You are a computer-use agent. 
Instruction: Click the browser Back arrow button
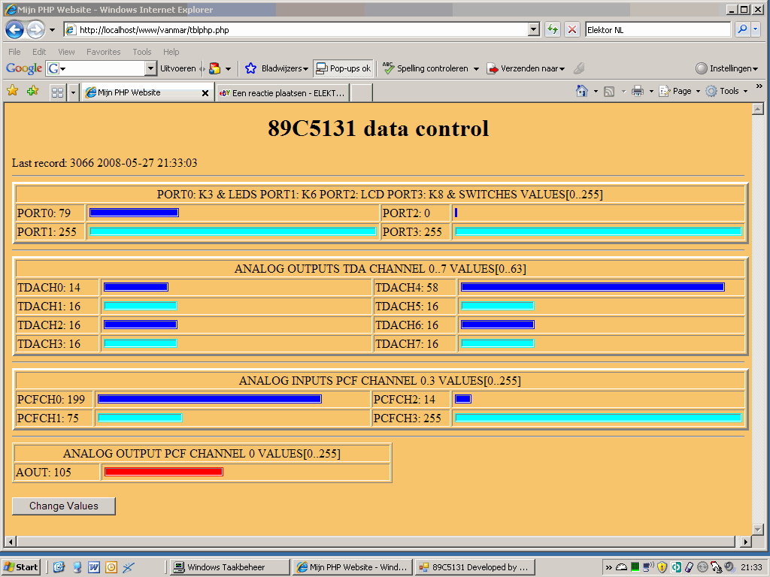click(15, 30)
